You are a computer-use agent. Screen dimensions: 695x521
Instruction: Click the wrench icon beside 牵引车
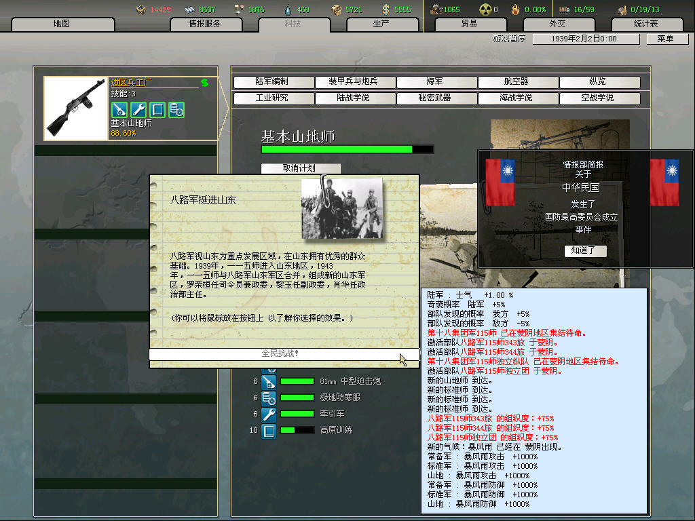coord(269,414)
